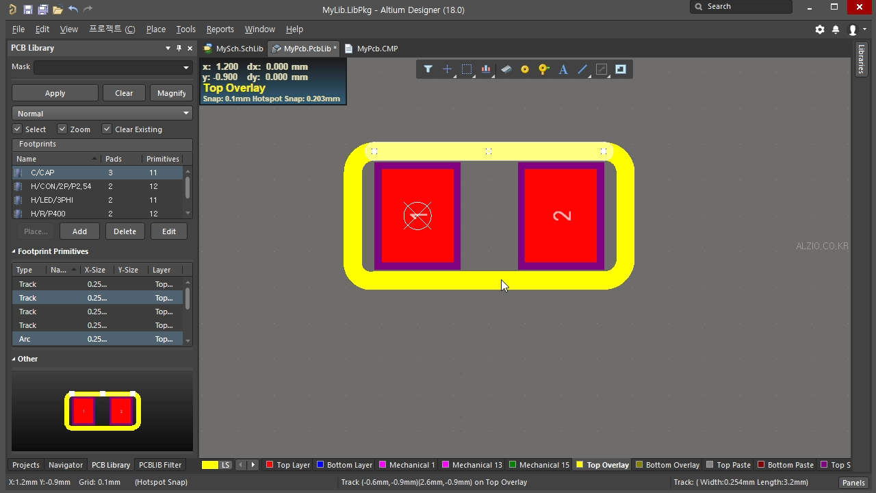Click the LS layer set button
The image size is (876, 493).
[226, 465]
